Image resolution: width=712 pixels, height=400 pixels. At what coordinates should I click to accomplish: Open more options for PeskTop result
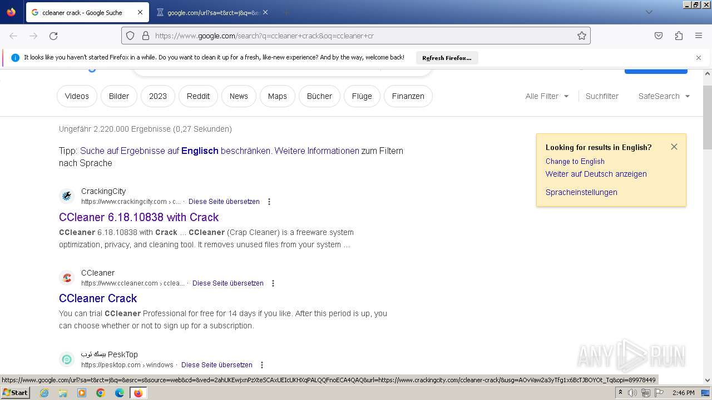point(262,365)
